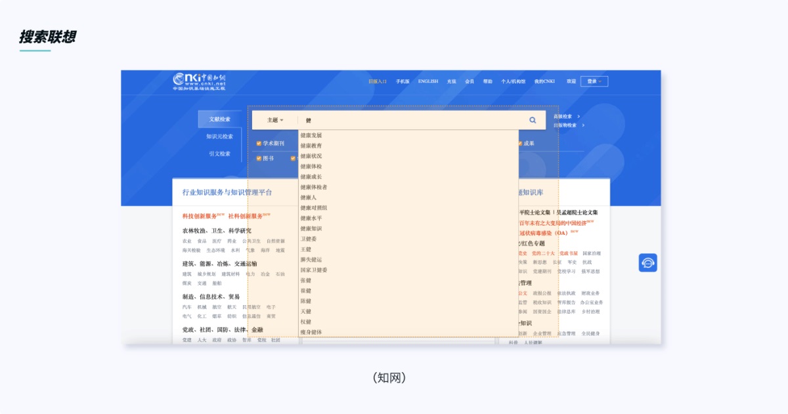The width and height of the screenshot is (788, 414).
Task: Open the 化工 industry link
Action: pos(202,316)
